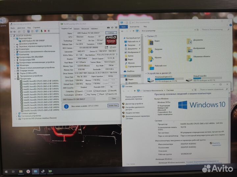Viewport: 237px width, 177px height.
Task: Click the Windows Start button on the taskbar
Action: pos(5,171)
